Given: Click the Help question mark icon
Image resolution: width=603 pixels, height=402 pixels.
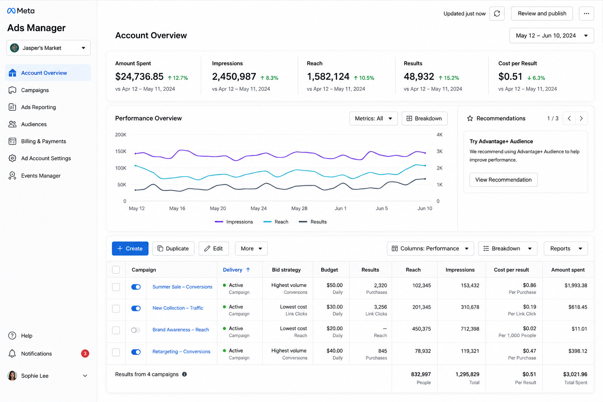Looking at the screenshot, I should click(x=12, y=336).
